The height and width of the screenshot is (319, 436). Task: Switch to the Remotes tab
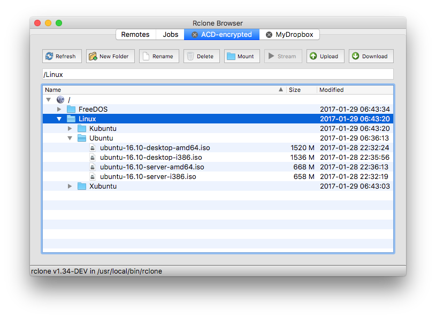(135, 34)
